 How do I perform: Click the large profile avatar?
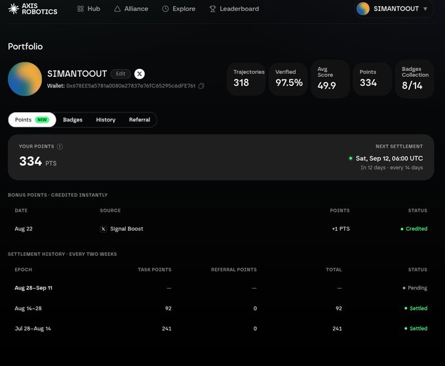click(25, 79)
